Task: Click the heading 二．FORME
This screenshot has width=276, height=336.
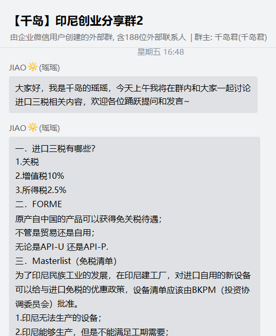Action: pos(38,204)
